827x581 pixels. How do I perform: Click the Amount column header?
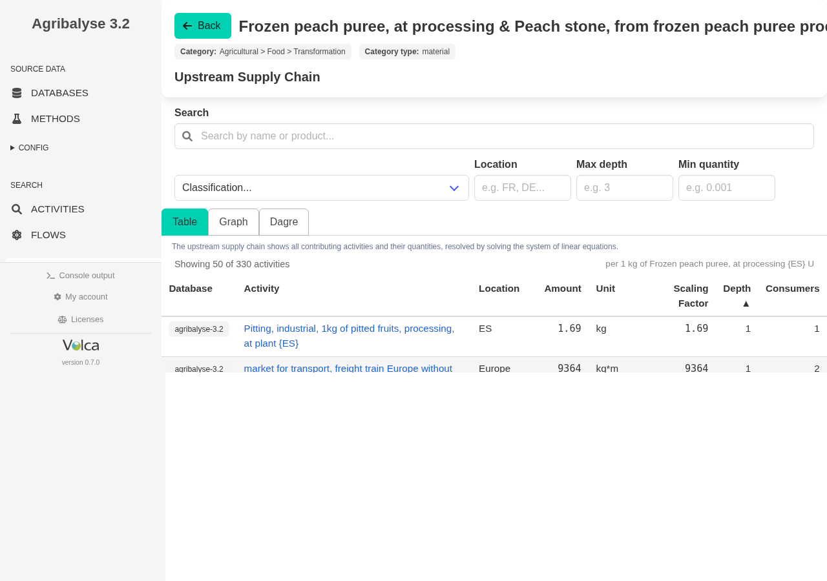click(563, 289)
